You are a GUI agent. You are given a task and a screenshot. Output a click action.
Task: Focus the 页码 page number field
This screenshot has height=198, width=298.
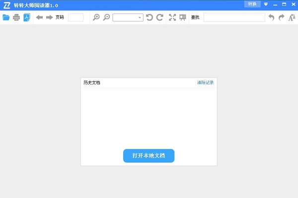click(75, 17)
